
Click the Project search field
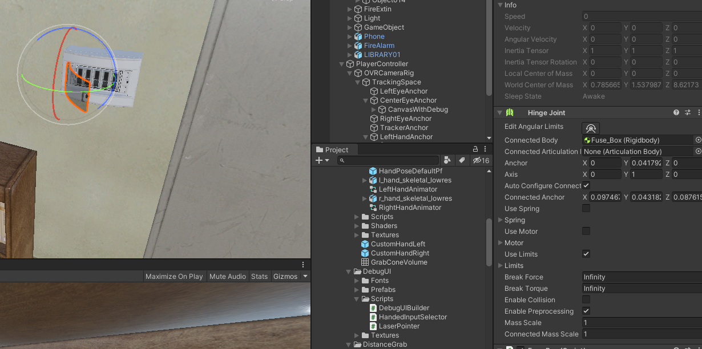(x=388, y=160)
